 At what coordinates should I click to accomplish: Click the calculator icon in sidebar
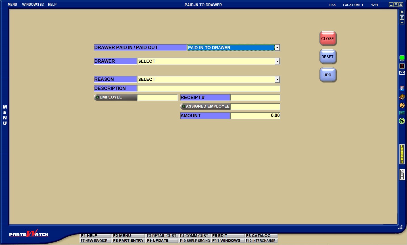[x=402, y=113]
